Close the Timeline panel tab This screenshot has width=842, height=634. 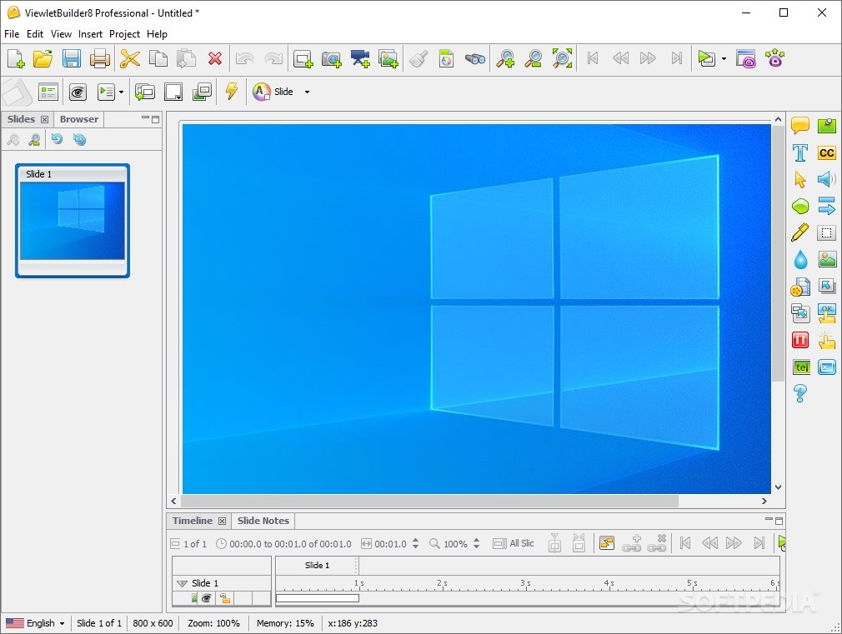click(222, 521)
